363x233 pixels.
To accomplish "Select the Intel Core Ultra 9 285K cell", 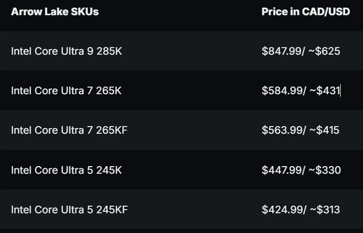I will (66, 51).
